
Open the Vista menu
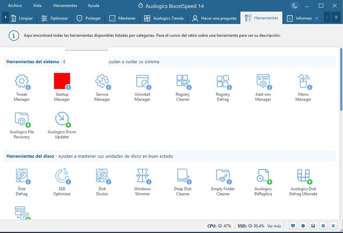pyautogui.click(x=37, y=6)
